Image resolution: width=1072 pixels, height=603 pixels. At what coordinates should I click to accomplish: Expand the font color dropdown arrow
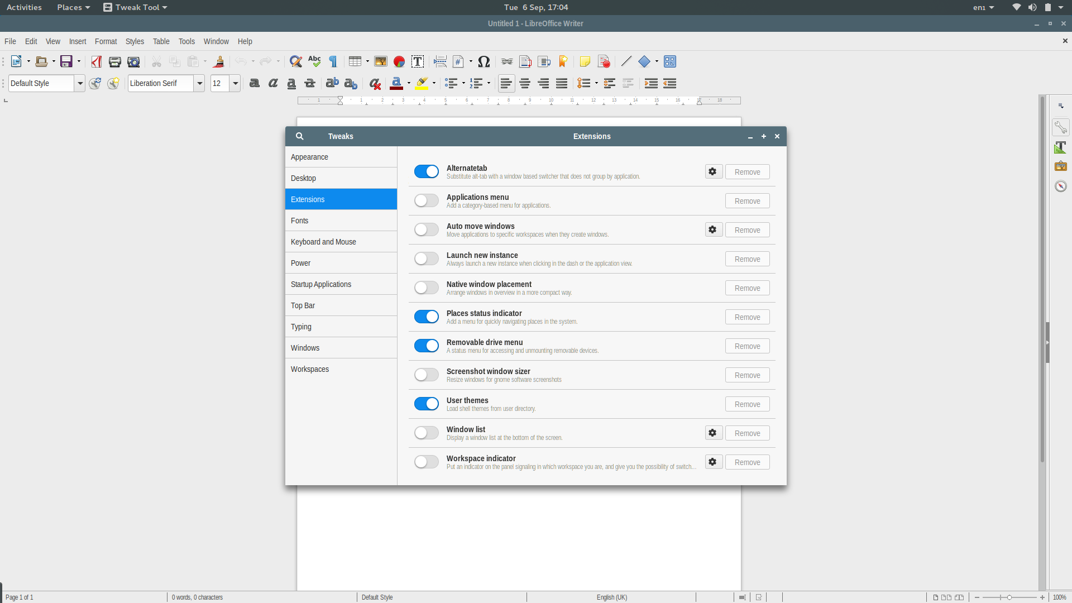(409, 83)
